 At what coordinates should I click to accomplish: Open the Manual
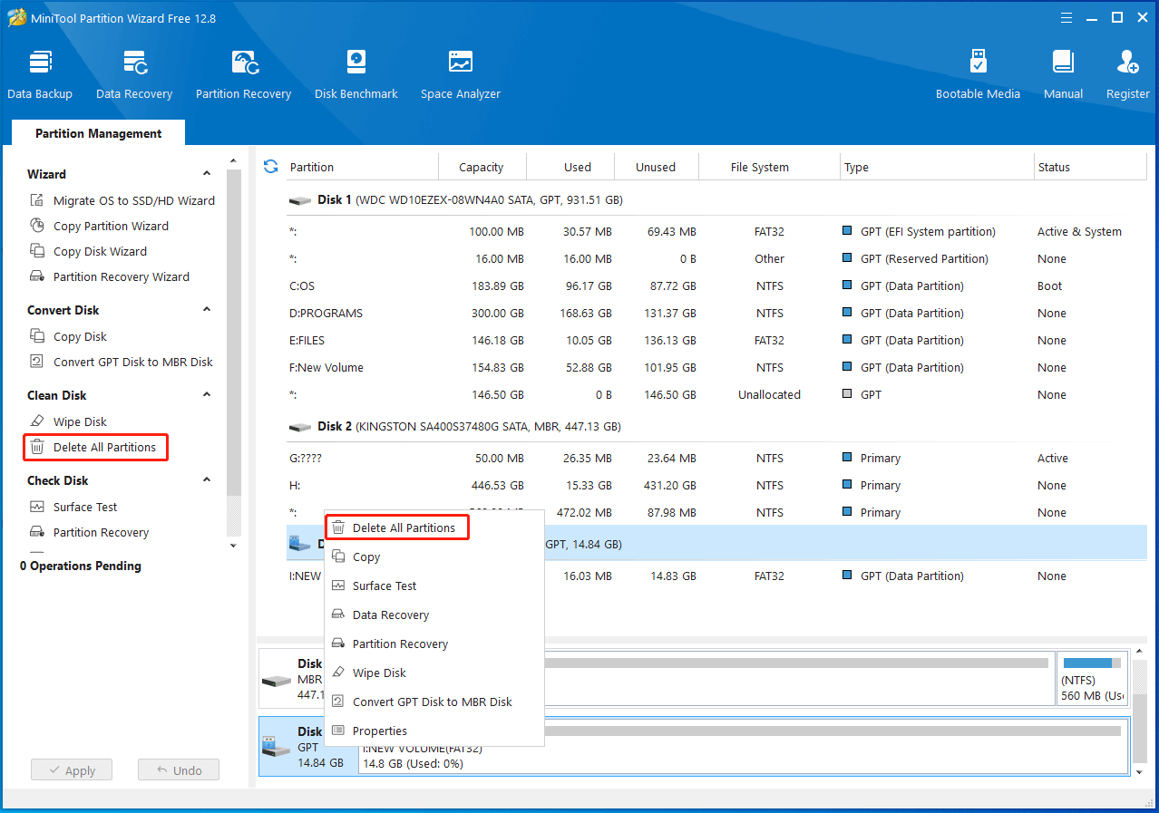[x=1063, y=74]
